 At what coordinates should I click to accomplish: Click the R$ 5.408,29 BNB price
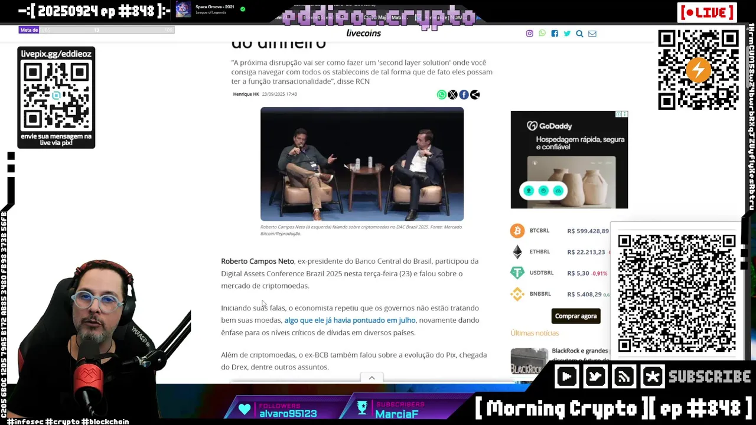(584, 294)
